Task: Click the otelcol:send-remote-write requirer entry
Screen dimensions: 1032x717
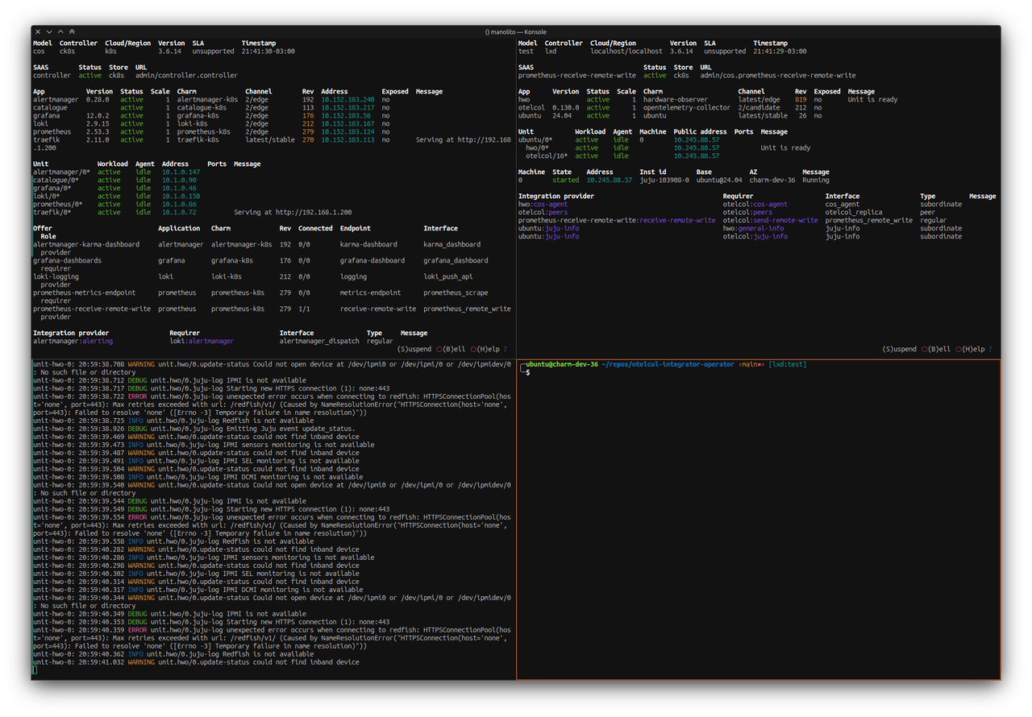Action: [x=769, y=221]
